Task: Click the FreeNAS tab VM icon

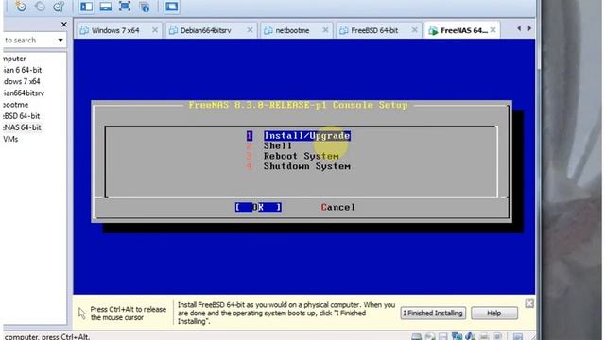Action: (433, 30)
